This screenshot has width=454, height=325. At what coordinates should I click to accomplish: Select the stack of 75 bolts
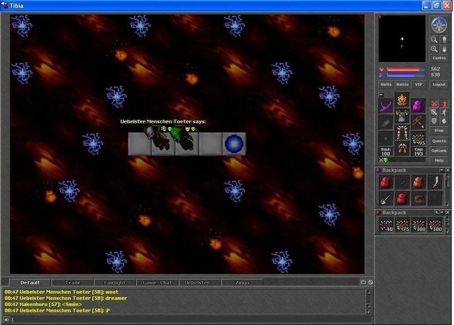(x=402, y=225)
